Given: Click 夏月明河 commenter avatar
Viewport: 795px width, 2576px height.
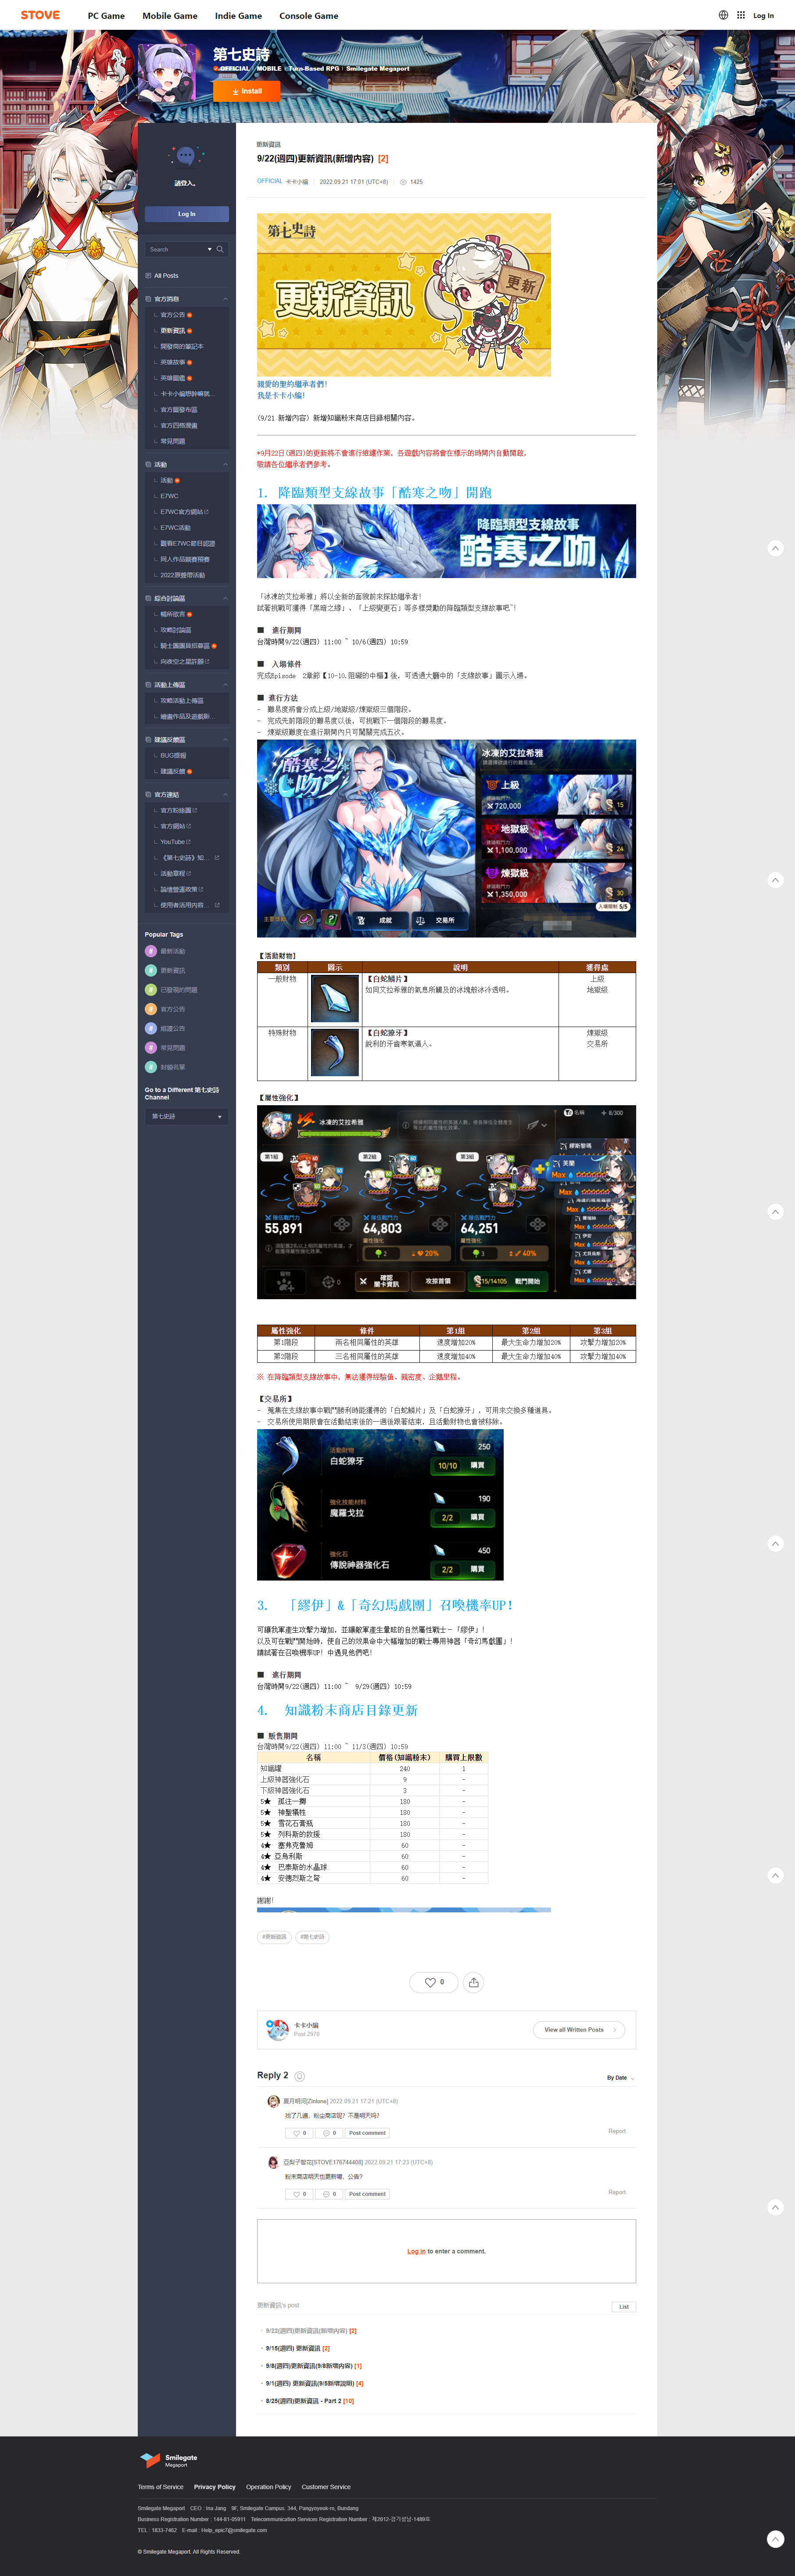Looking at the screenshot, I should pos(274,2101).
